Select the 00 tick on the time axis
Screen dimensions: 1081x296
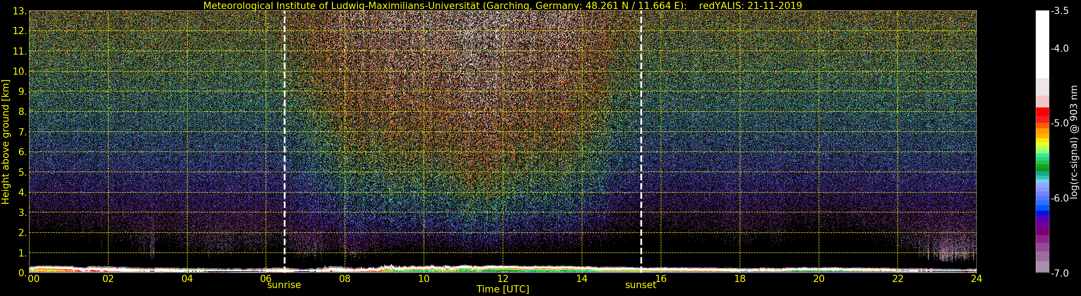pyautogui.click(x=33, y=278)
